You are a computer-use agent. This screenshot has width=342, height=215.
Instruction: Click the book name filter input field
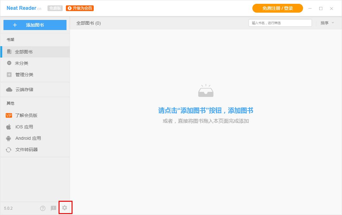point(279,23)
